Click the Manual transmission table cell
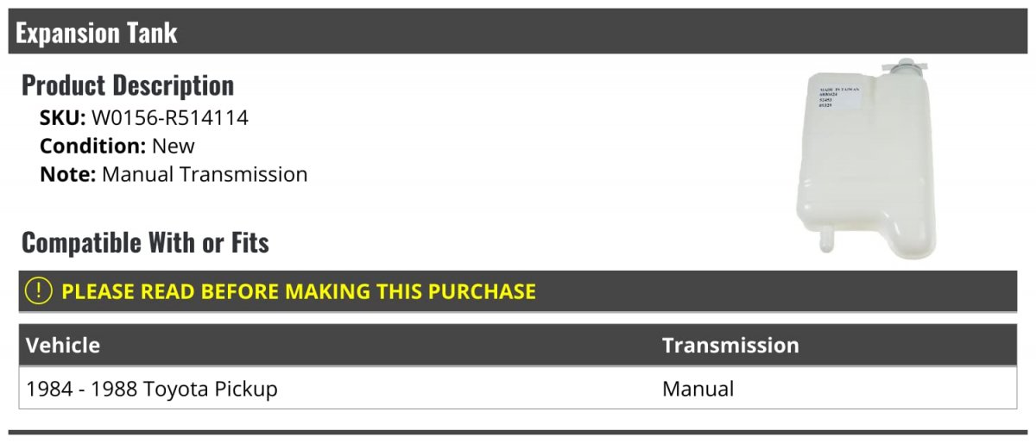 tap(698, 390)
